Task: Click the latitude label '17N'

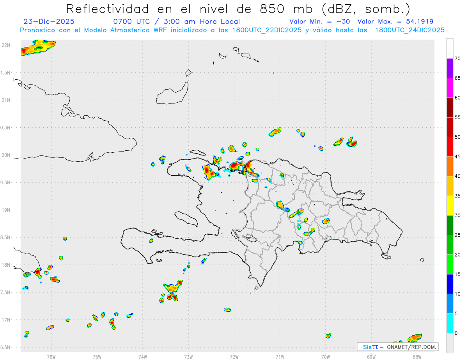Action: point(6,320)
